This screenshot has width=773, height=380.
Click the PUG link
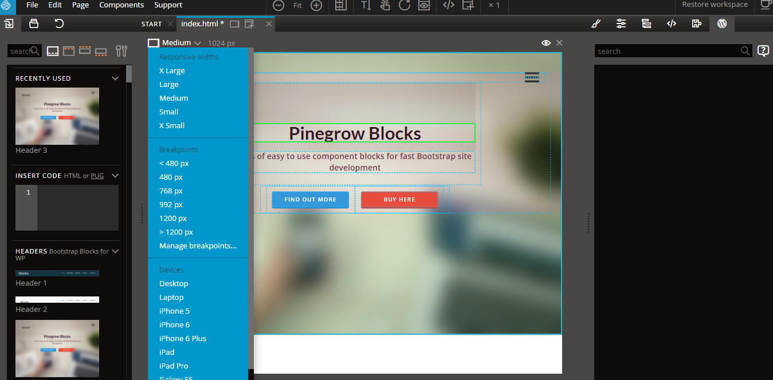97,176
